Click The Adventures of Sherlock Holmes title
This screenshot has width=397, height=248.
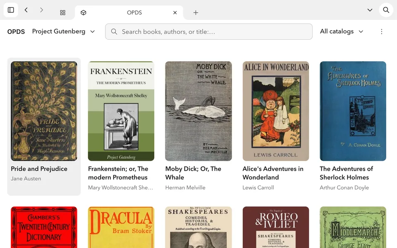[346, 173]
